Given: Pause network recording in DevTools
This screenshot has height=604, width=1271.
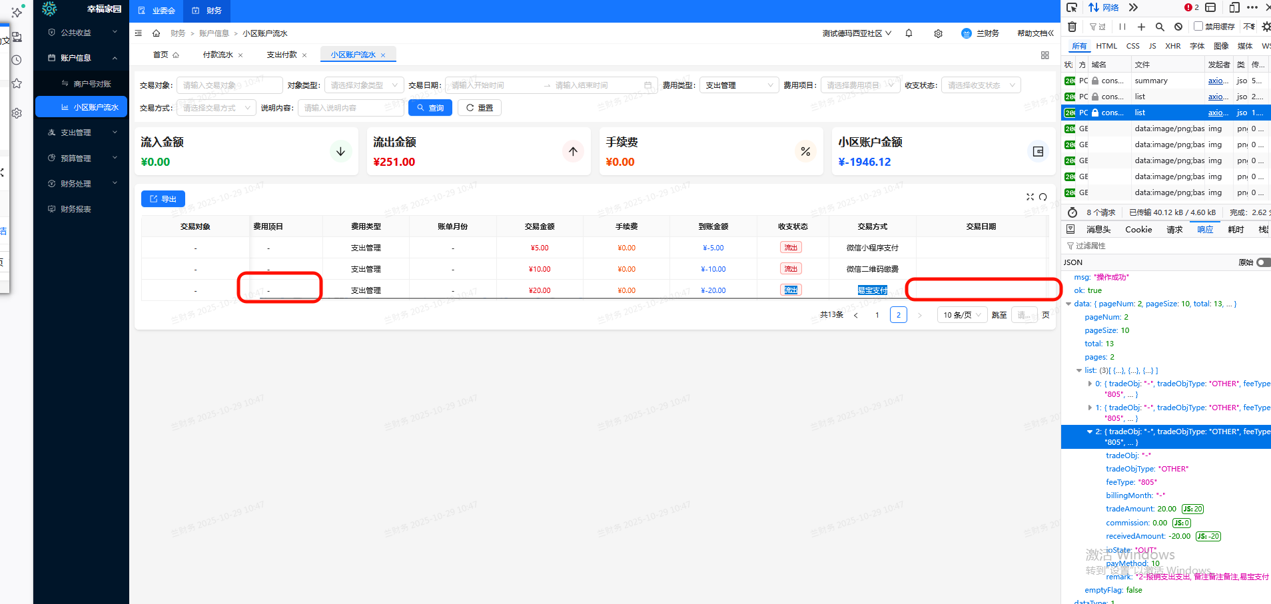Looking at the screenshot, I should (x=1122, y=27).
